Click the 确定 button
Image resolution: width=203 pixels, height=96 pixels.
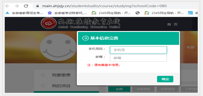[x=165, y=79]
